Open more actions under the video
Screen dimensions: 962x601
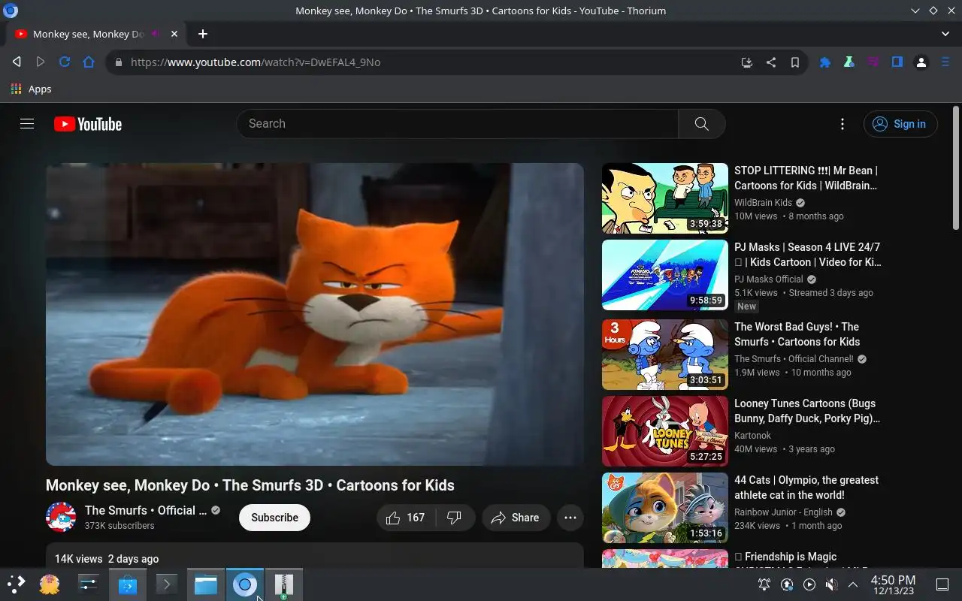click(x=570, y=518)
